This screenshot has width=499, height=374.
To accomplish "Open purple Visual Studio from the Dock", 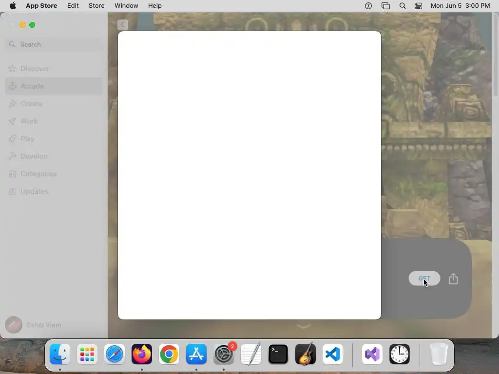I will click(x=372, y=354).
